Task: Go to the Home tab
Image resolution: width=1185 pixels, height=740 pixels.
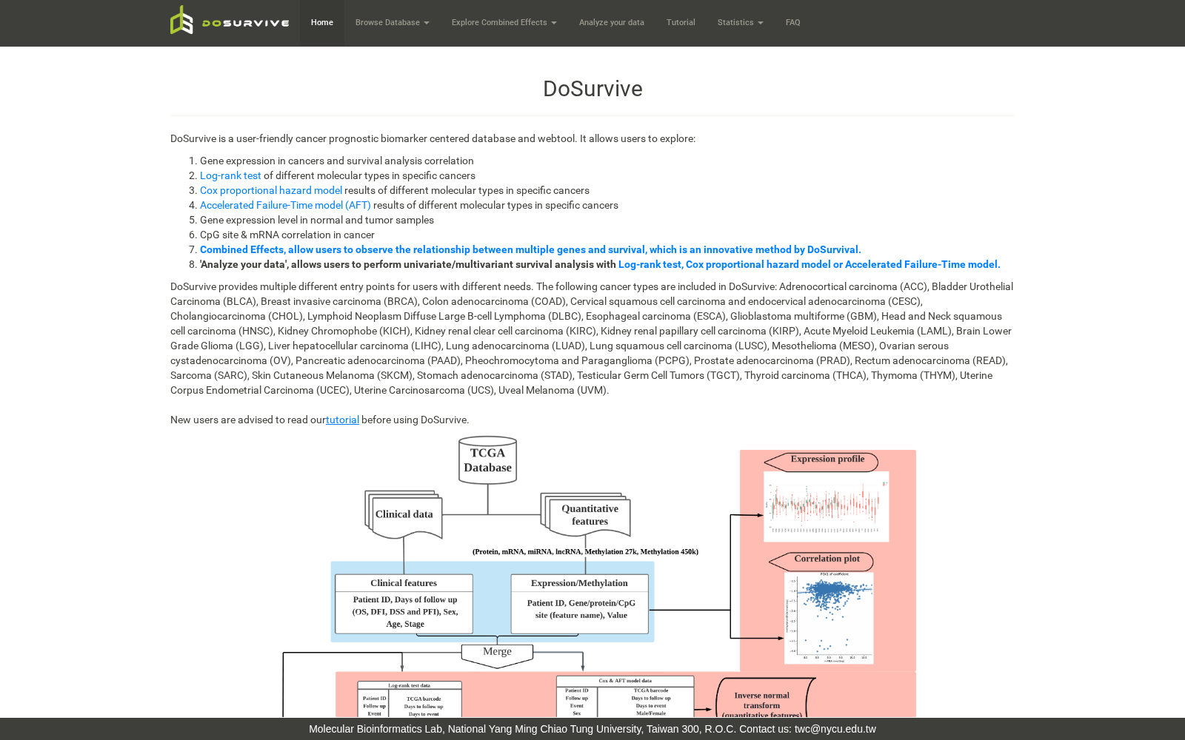Action: click(322, 23)
